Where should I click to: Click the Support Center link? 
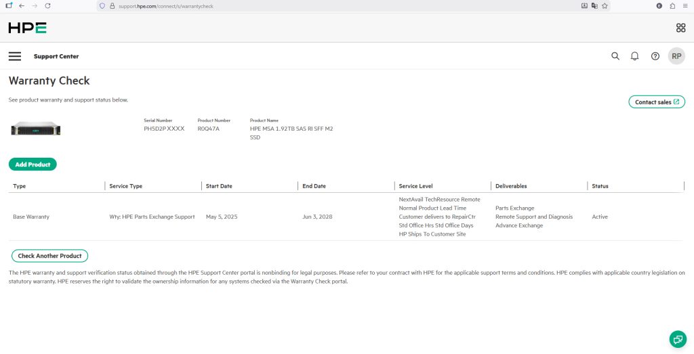(x=56, y=56)
